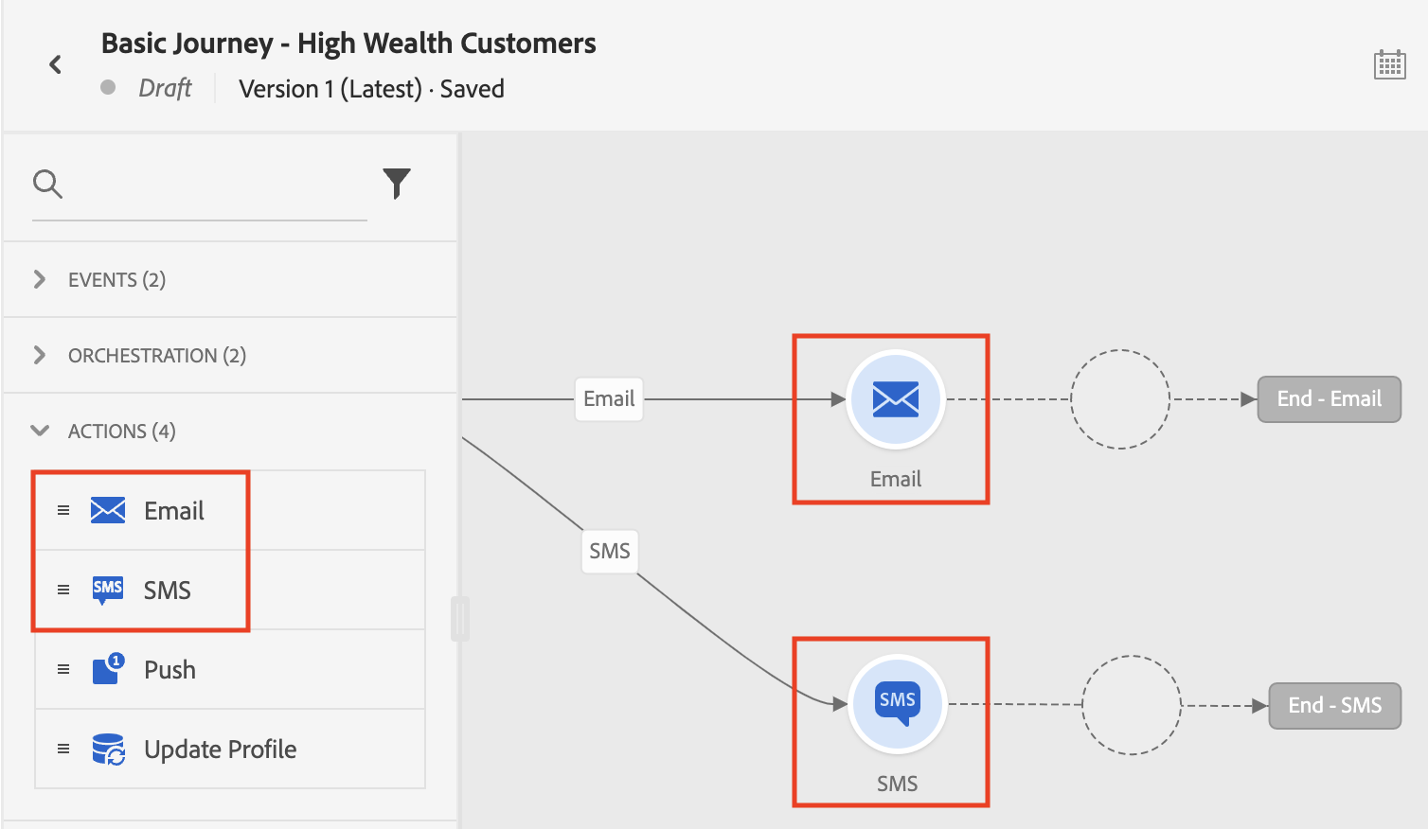This screenshot has height=829, width=1428.
Task: Select the Email envelope icon in Actions
Action: coord(108,510)
